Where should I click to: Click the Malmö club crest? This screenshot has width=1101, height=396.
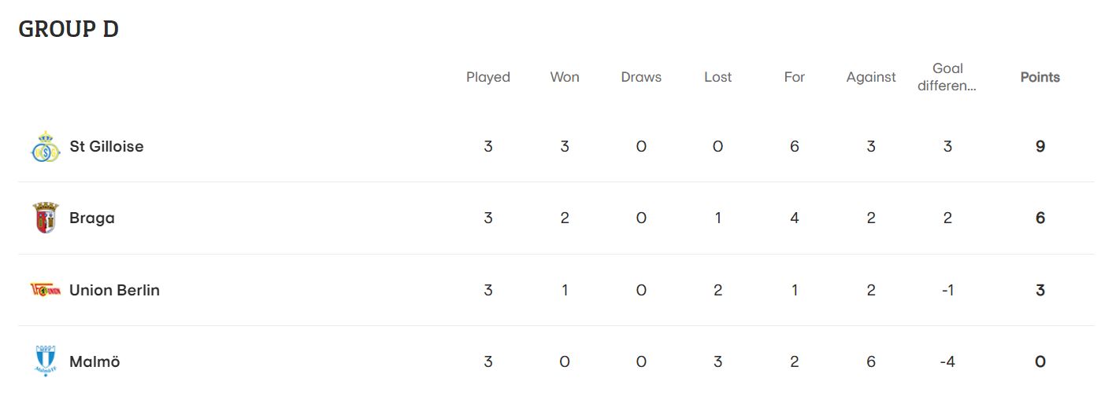click(x=45, y=361)
